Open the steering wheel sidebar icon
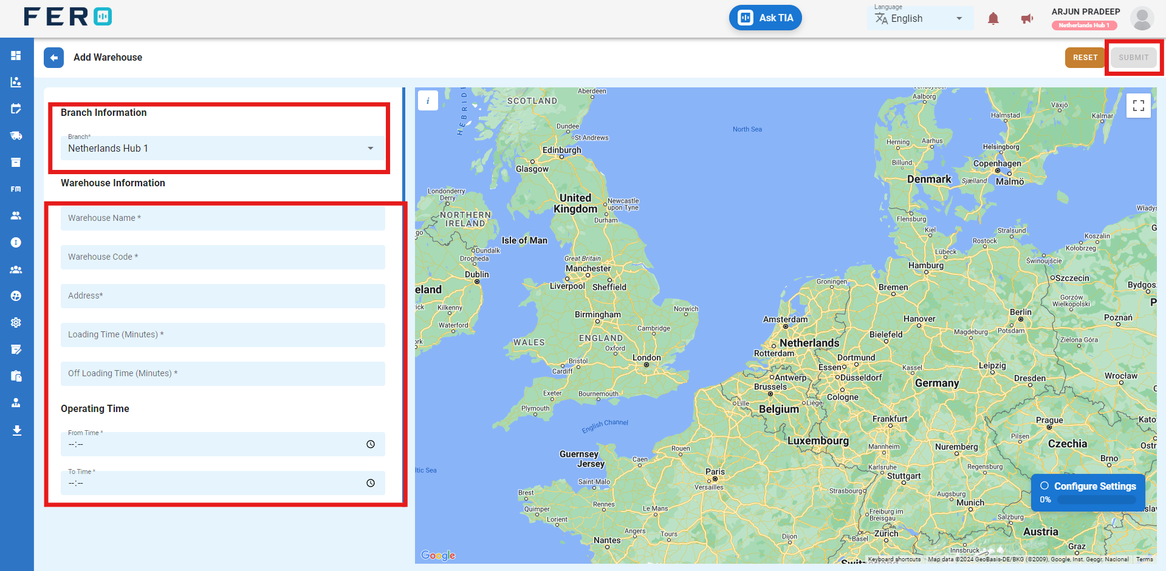Image resolution: width=1166 pixels, height=571 pixels. pos(16,296)
